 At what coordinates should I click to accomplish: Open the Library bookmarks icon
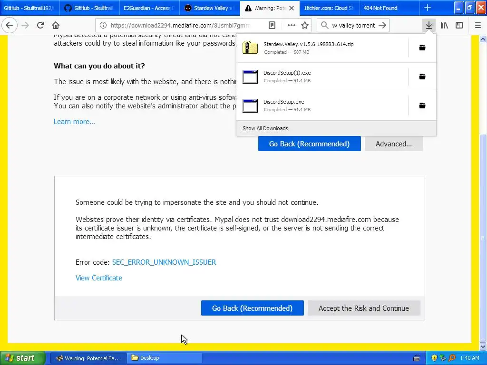point(444,26)
